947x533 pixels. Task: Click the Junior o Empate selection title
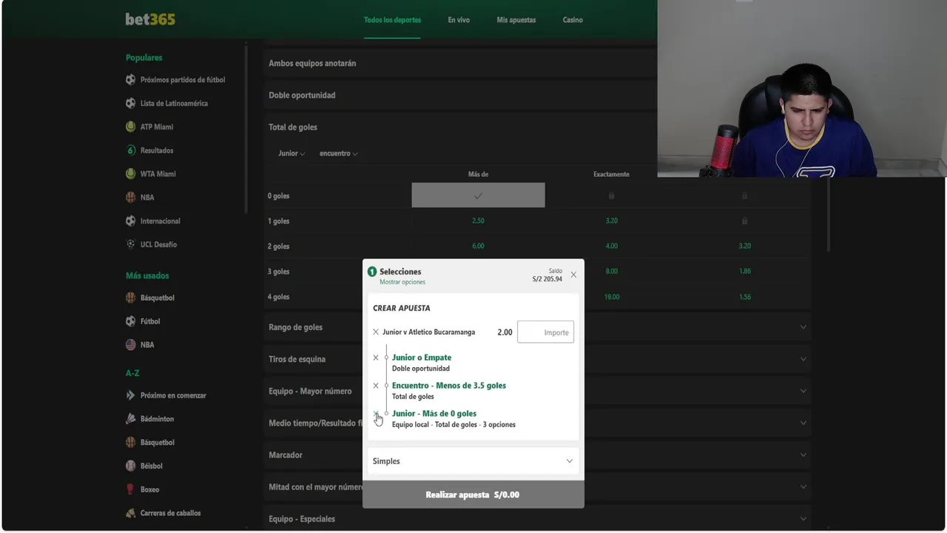[x=422, y=358]
